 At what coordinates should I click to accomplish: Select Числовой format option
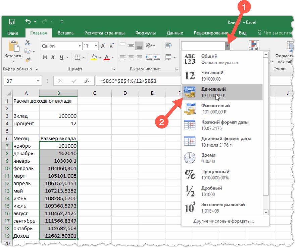coord(222,76)
